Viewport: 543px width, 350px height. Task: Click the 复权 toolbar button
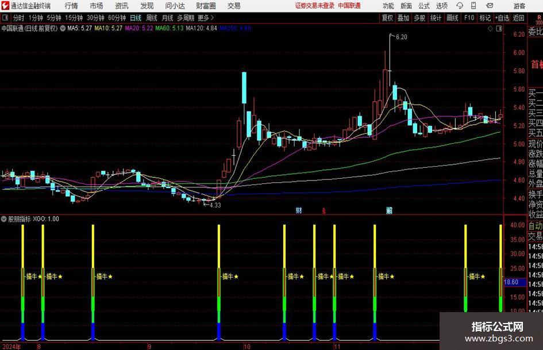click(x=387, y=18)
